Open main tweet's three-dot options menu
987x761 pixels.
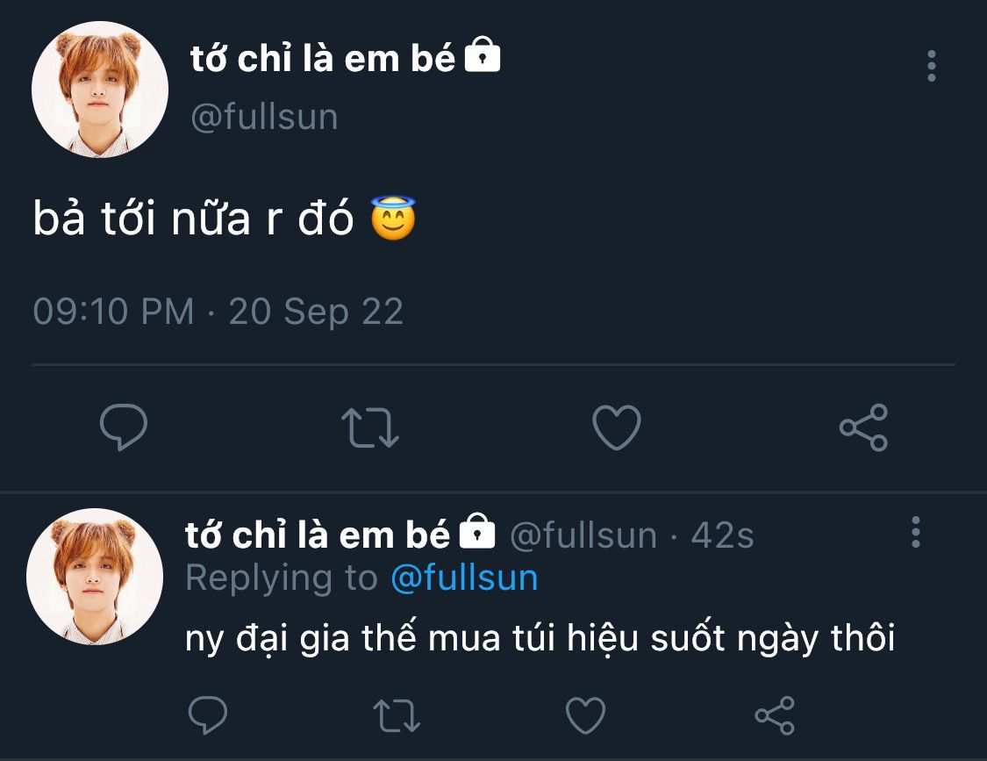click(931, 66)
